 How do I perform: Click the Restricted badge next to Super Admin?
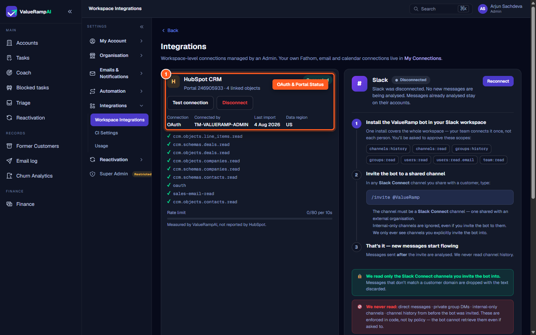pyautogui.click(x=143, y=174)
